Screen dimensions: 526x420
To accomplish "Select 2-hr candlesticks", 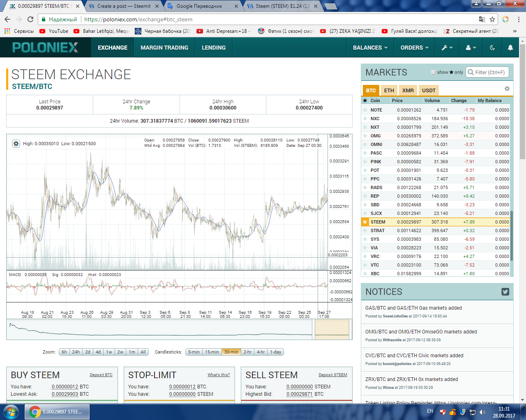I will (247, 352).
